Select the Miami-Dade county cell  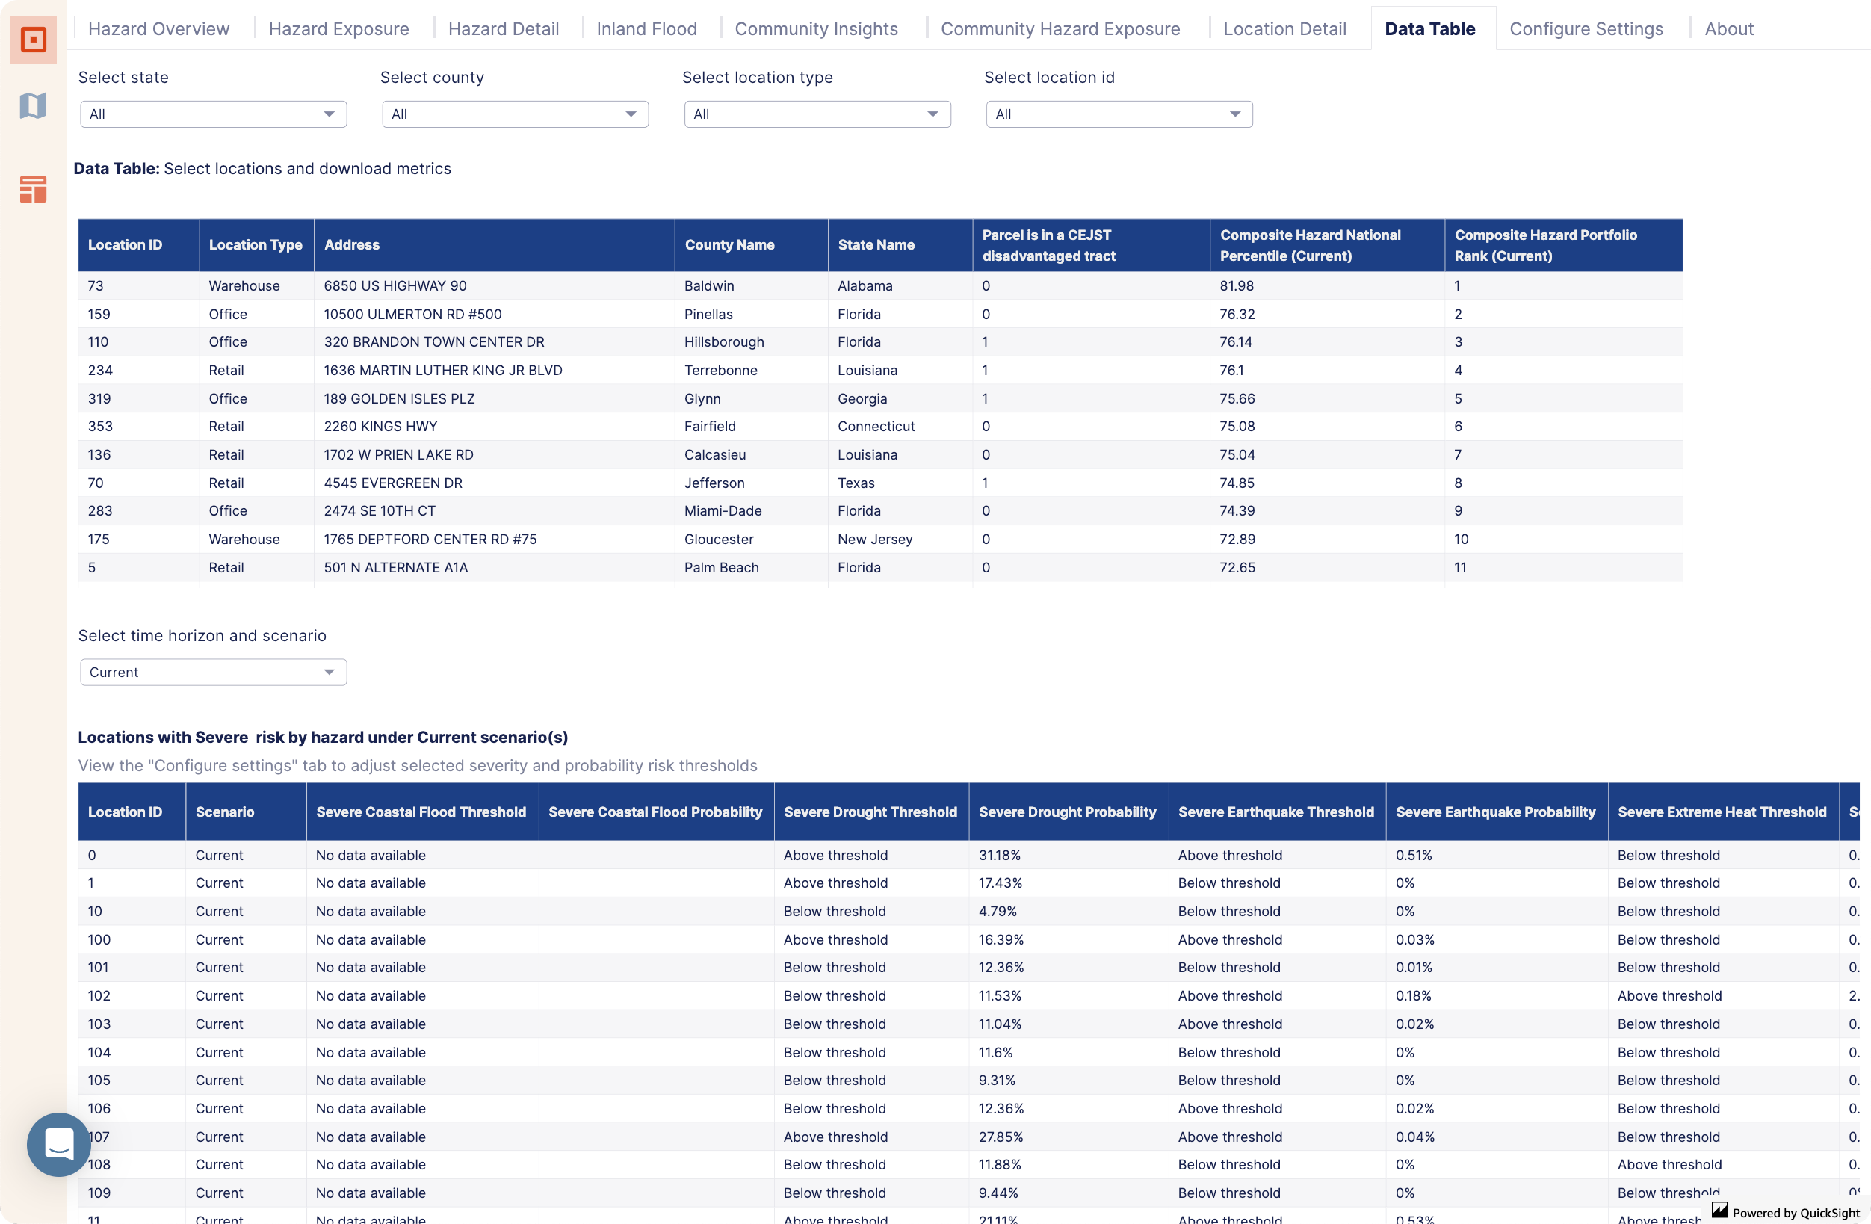pos(752,511)
